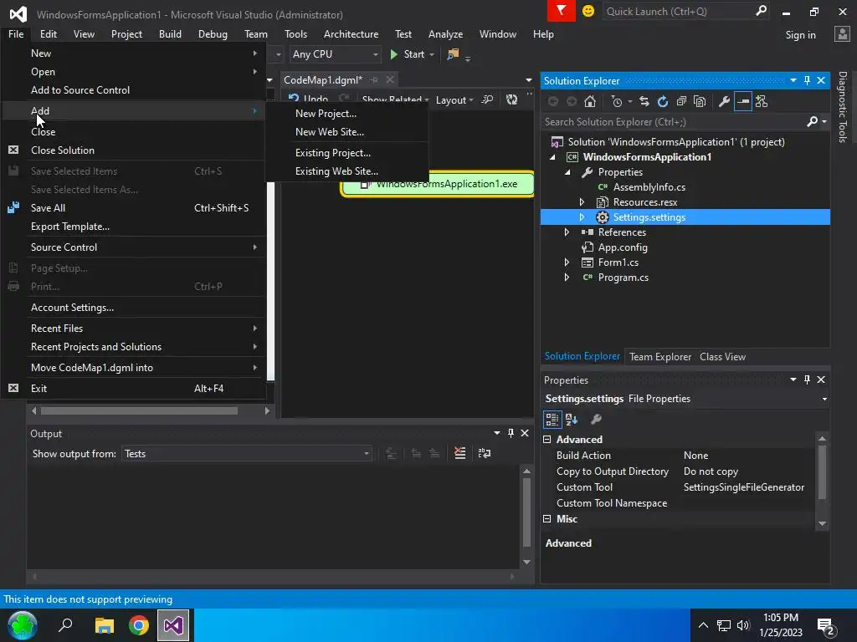Pin the Solution Explorer panel
The height and width of the screenshot is (642, 857).
point(808,81)
